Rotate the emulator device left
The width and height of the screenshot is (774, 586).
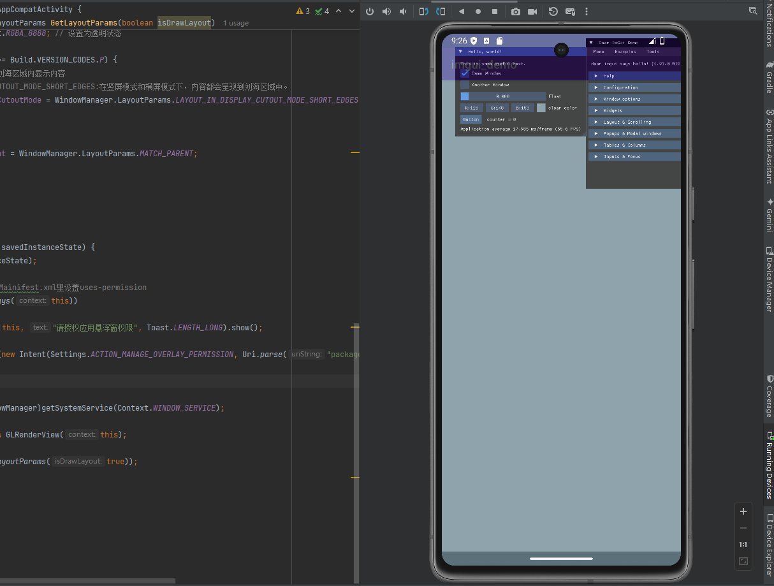[424, 11]
